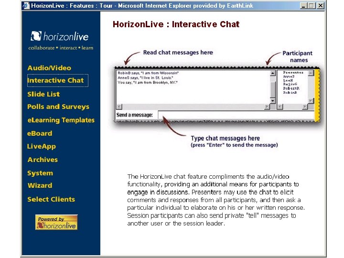
Task: Click the collaborate interact learn tagline
Action: coord(61,48)
